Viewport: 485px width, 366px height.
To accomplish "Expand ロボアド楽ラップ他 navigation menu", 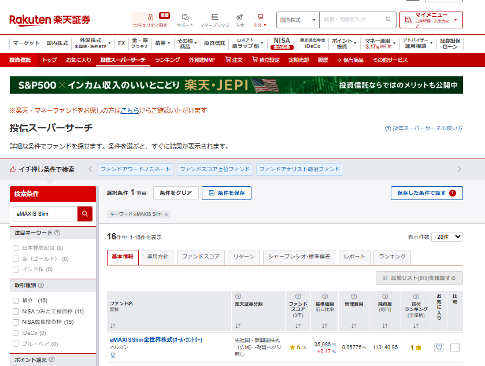I will coord(247,43).
